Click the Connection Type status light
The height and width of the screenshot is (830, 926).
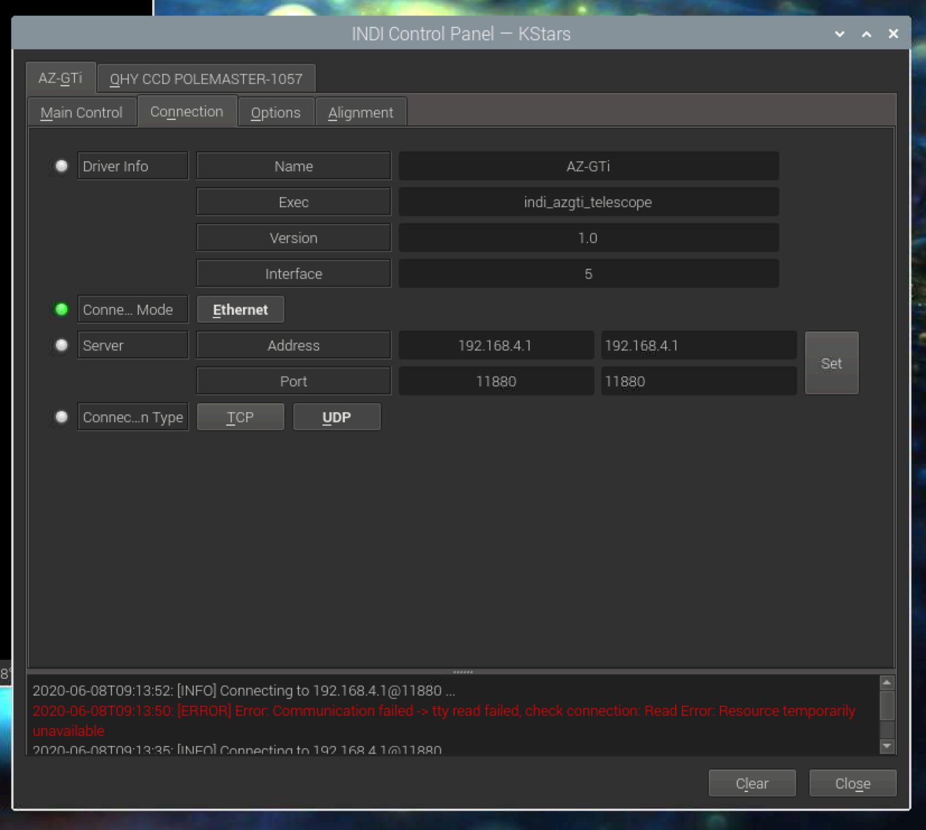[x=62, y=417]
